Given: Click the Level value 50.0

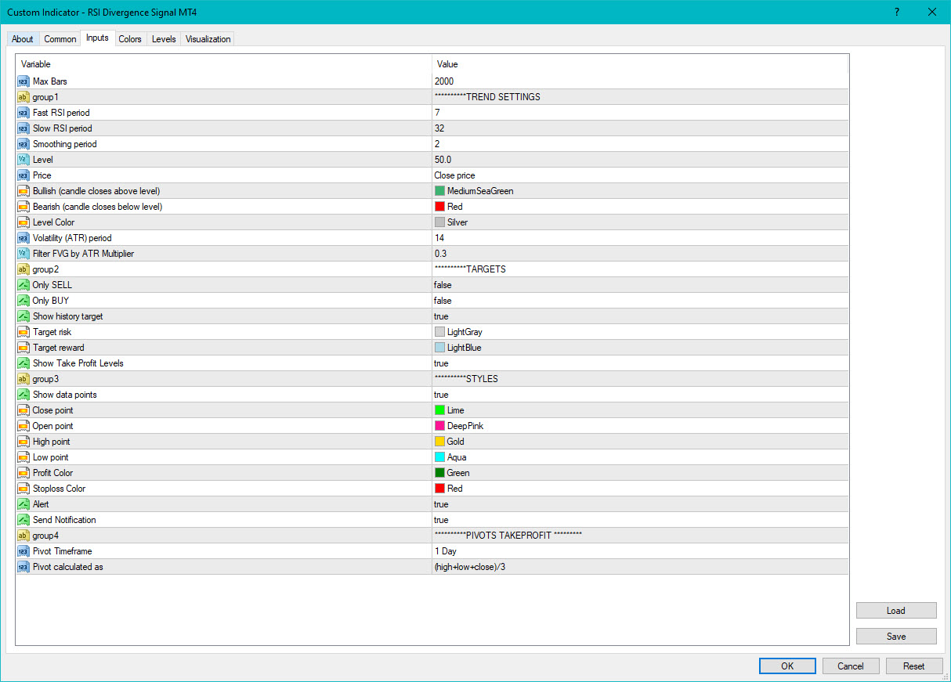Looking at the screenshot, I should pyautogui.click(x=443, y=160).
